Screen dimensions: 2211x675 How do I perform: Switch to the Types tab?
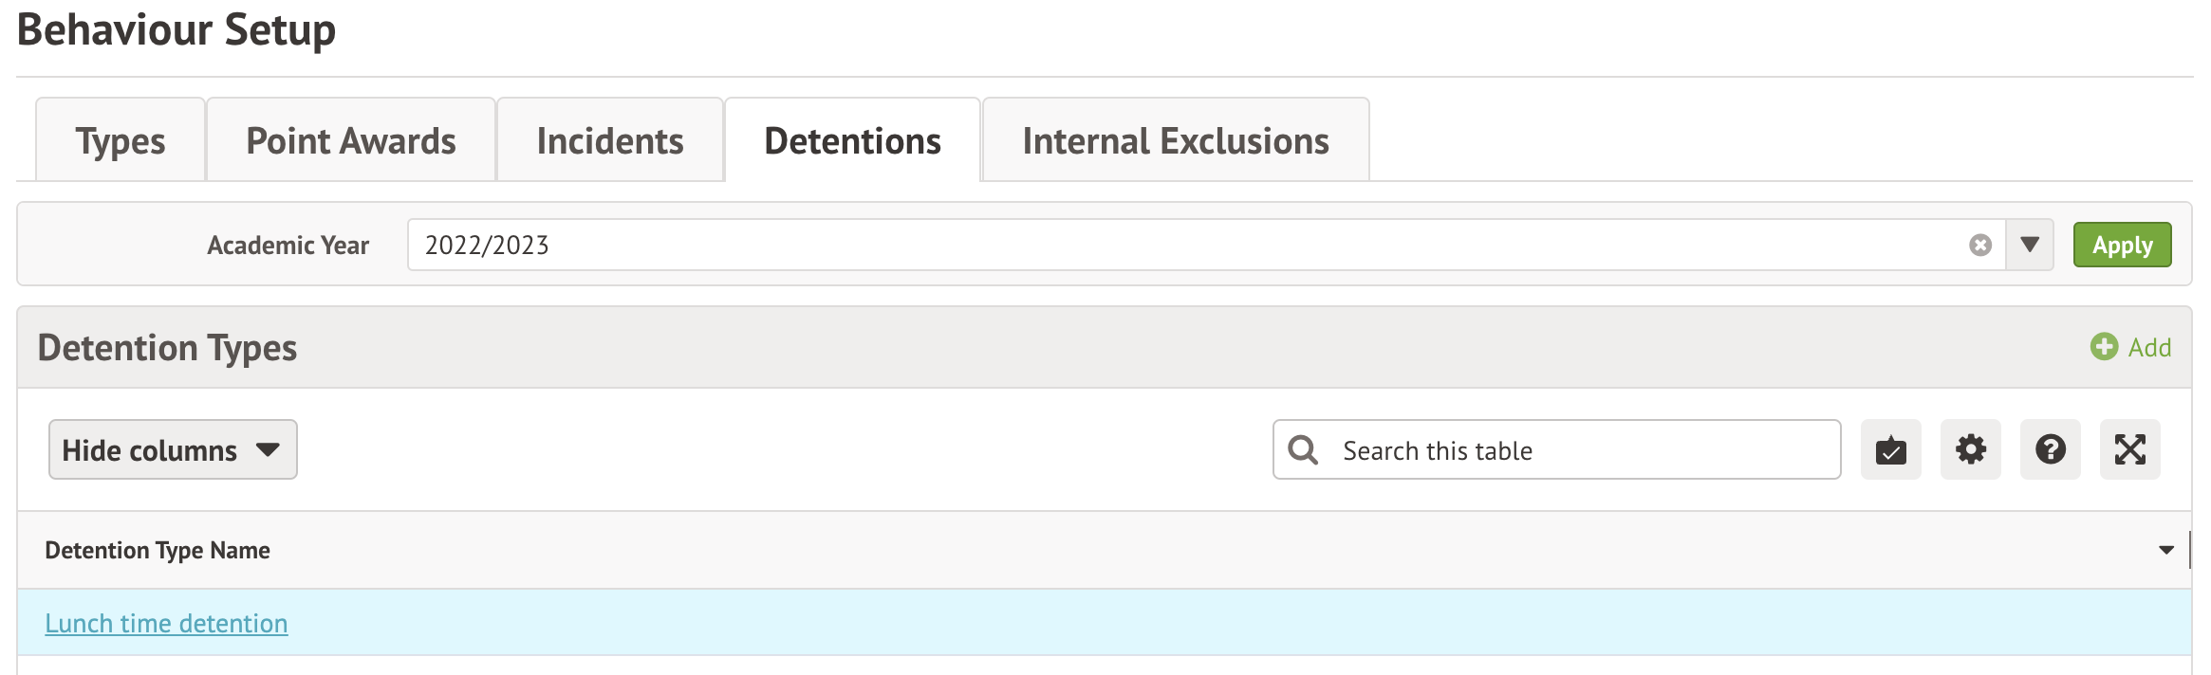tap(121, 141)
